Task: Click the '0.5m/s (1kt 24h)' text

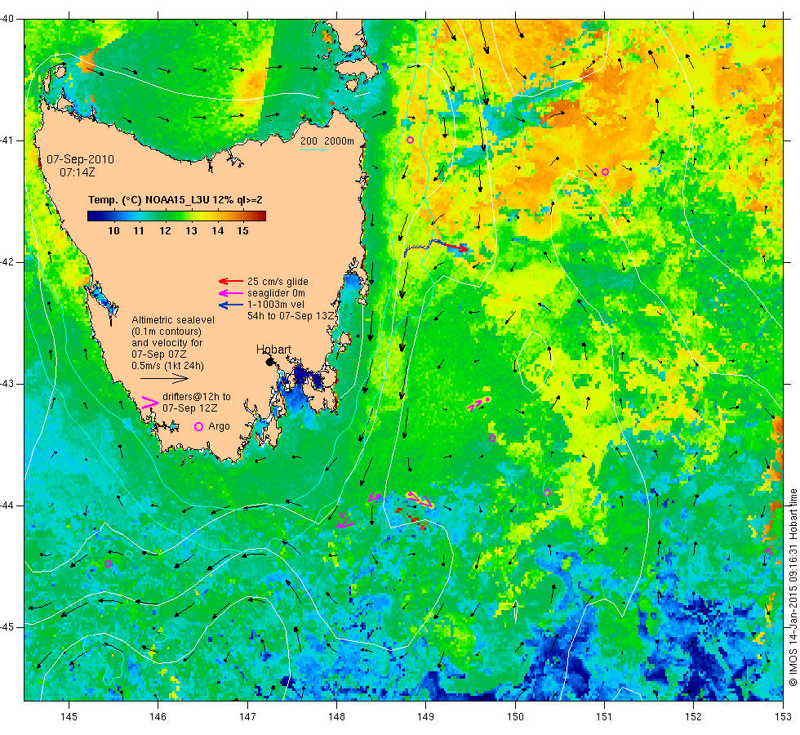Action: [167, 366]
